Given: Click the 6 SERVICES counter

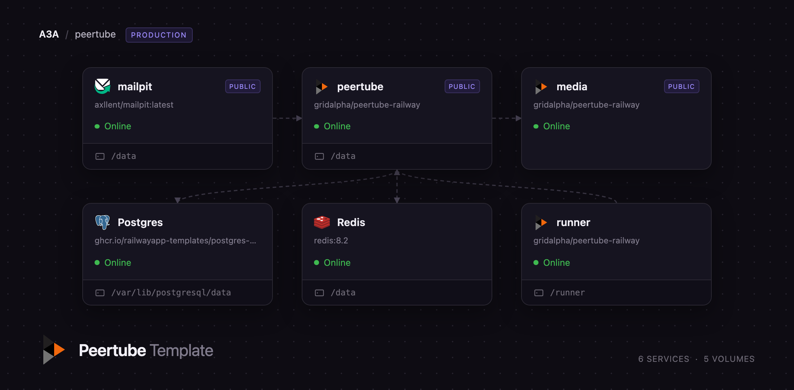Looking at the screenshot, I should [664, 359].
